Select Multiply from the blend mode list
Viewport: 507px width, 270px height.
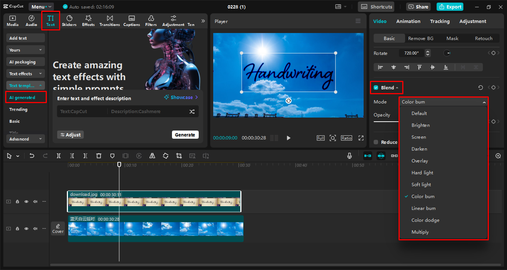coord(420,232)
